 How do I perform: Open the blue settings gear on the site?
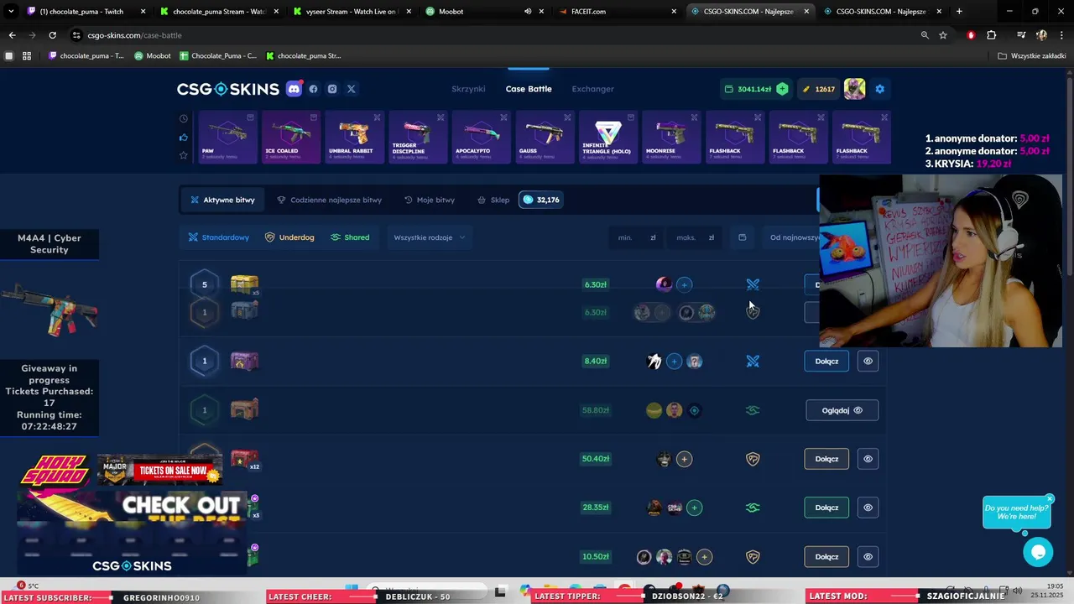coord(879,89)
